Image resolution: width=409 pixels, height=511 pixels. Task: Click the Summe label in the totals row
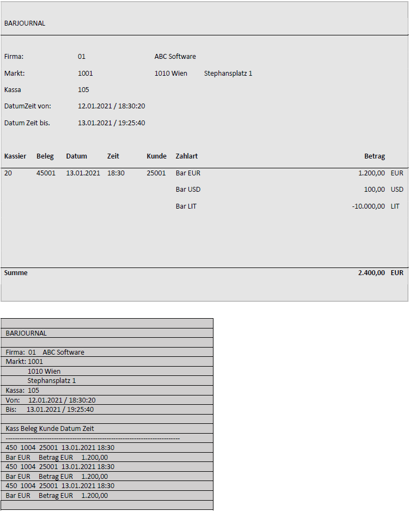[x=16, y=272]
